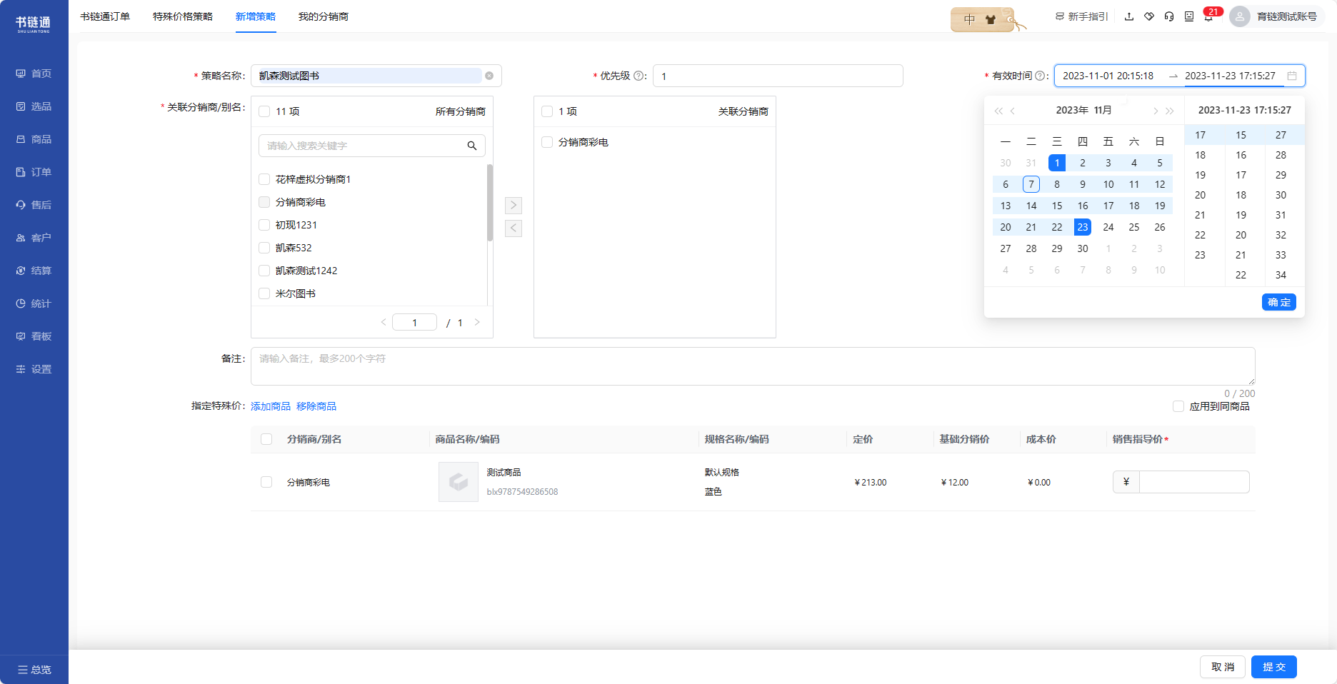
Task: Enable 应用到同商品 checkbox
Action: 1178,406
